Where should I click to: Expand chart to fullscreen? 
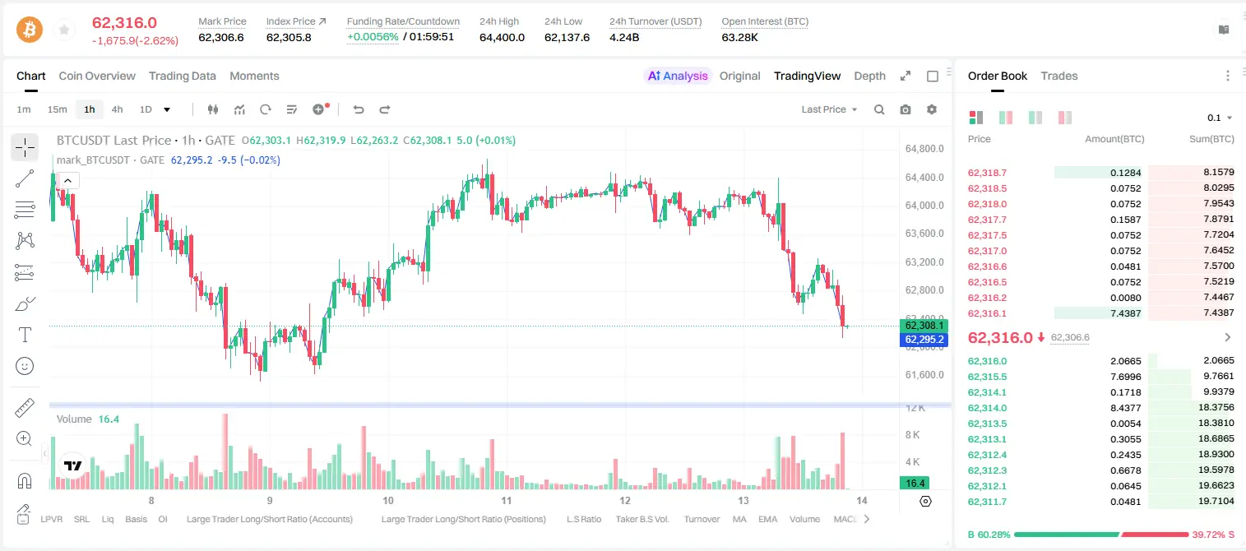(x=906, y=76)
